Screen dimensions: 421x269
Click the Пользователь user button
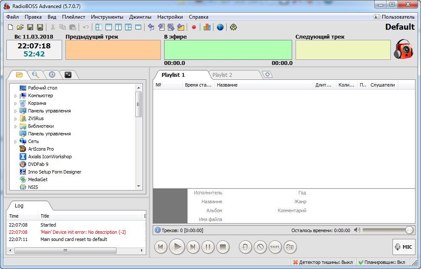point(394,17)
